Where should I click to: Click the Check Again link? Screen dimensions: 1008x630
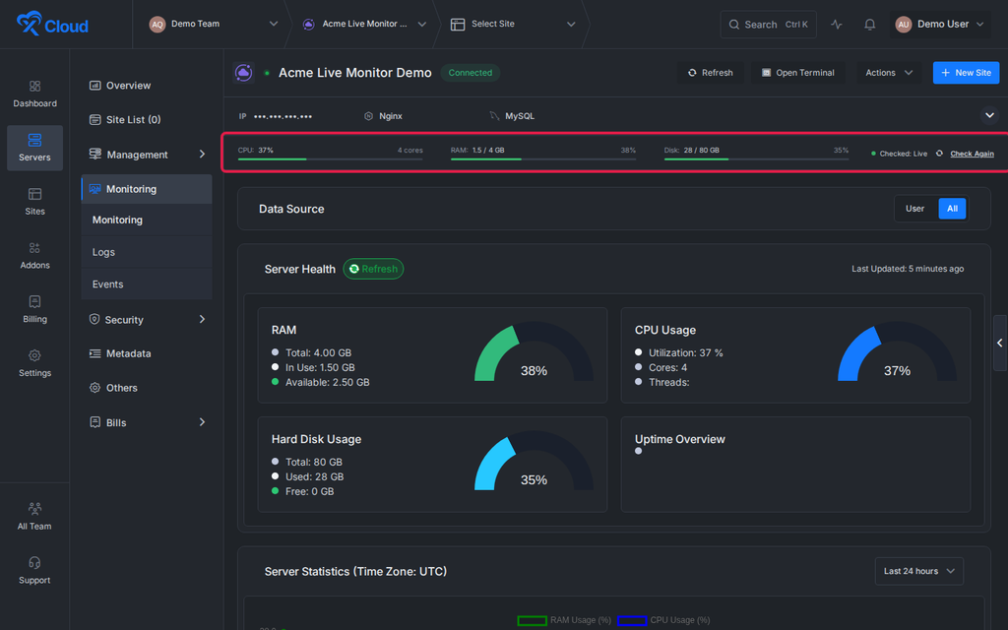pyautogui.click(x=972, y=154)
